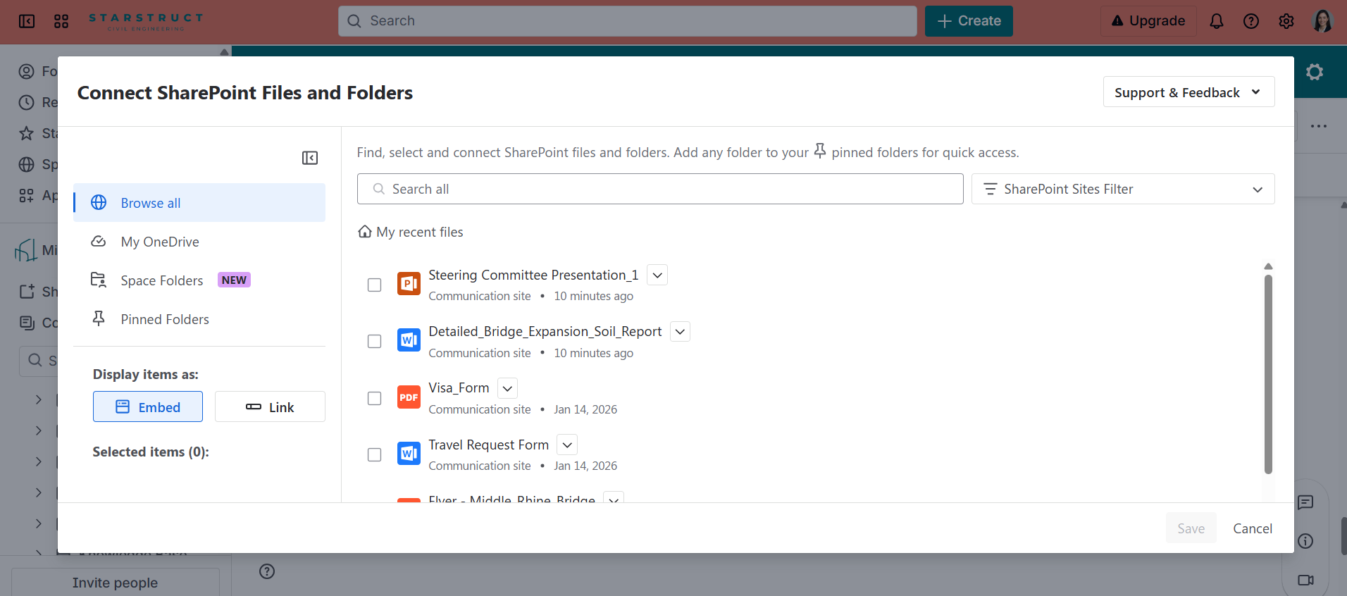Click the Travel Request Form Word icon
The image size is (1347, 596).
click(x=409, y=454)
